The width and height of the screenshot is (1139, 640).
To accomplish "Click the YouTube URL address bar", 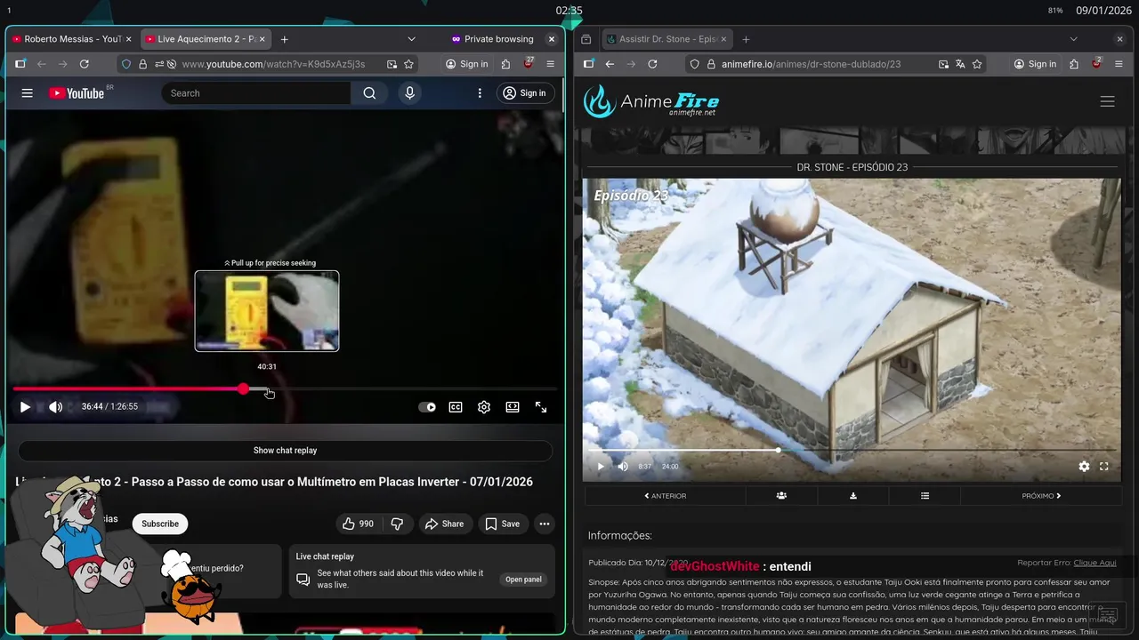I will (271, 64).
